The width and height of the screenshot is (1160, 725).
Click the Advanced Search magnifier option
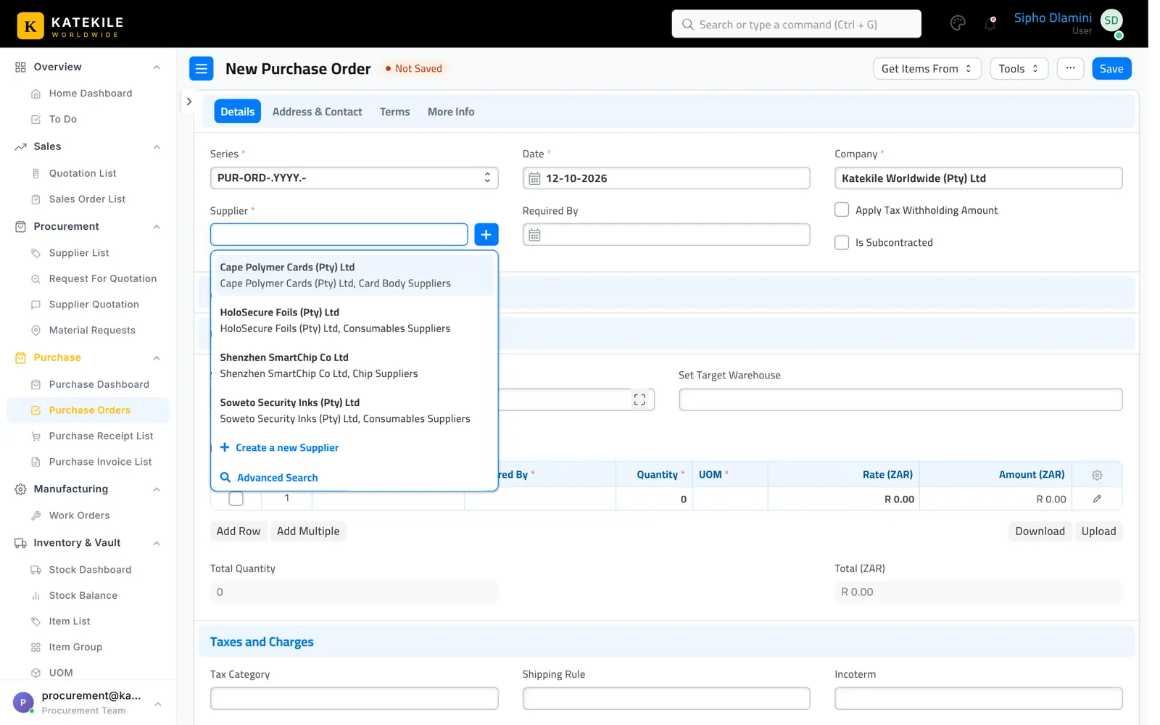point(270,478)
